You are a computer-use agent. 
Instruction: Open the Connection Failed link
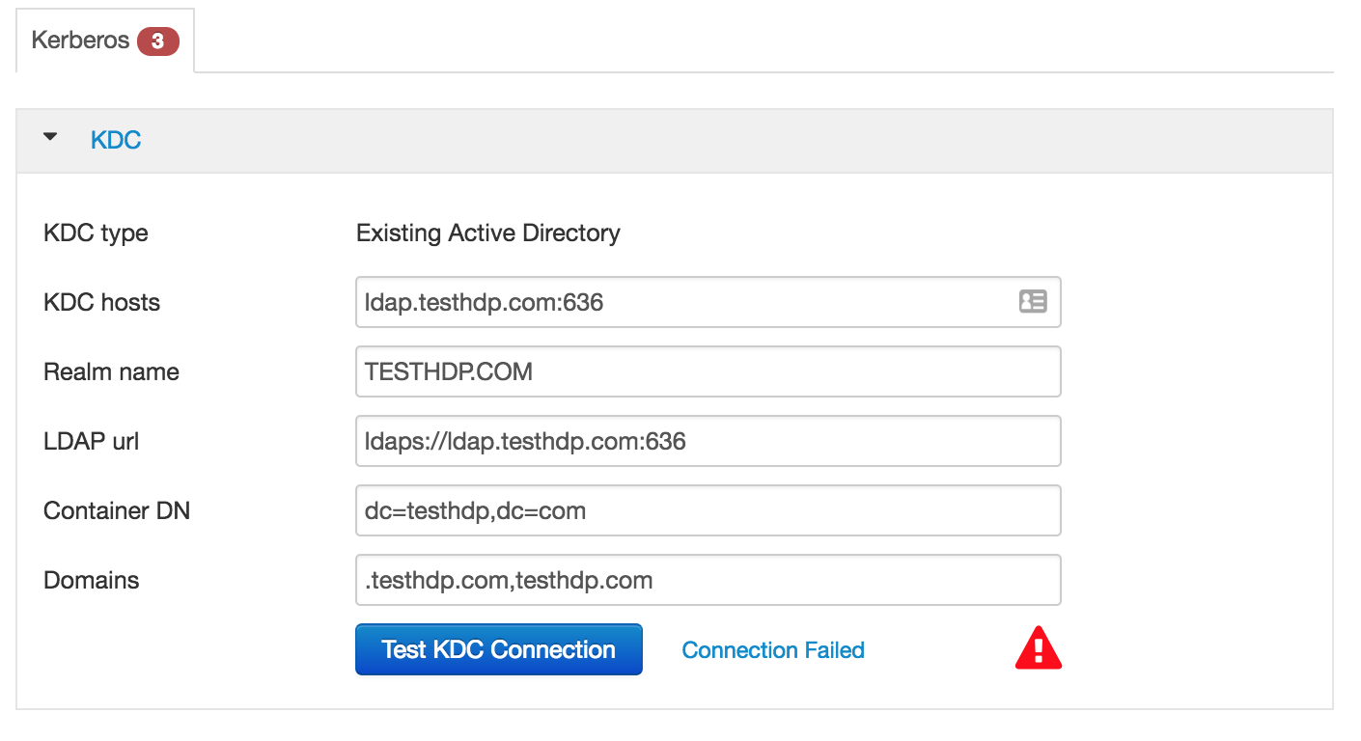point(772,650)
